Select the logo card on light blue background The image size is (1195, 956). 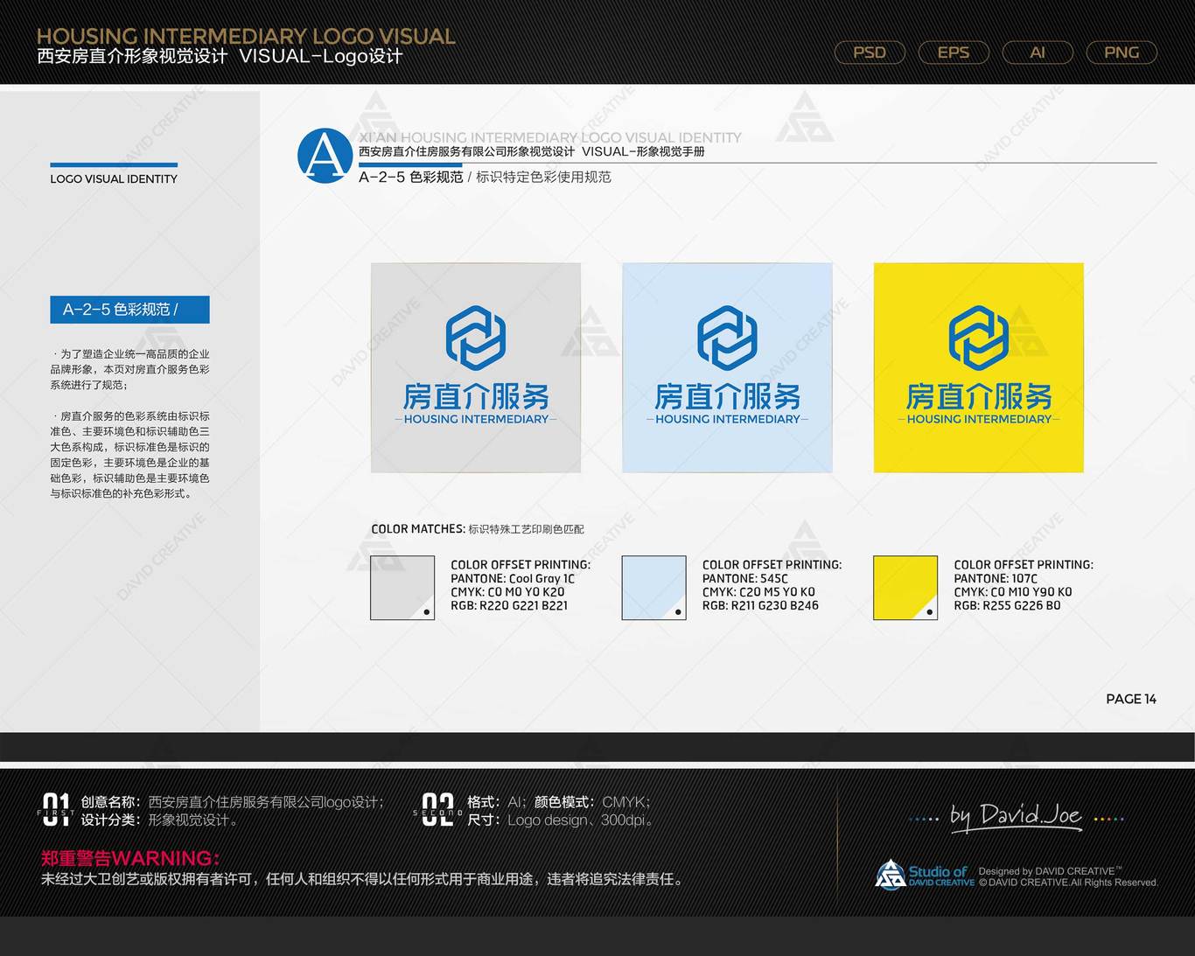point(727,367)
